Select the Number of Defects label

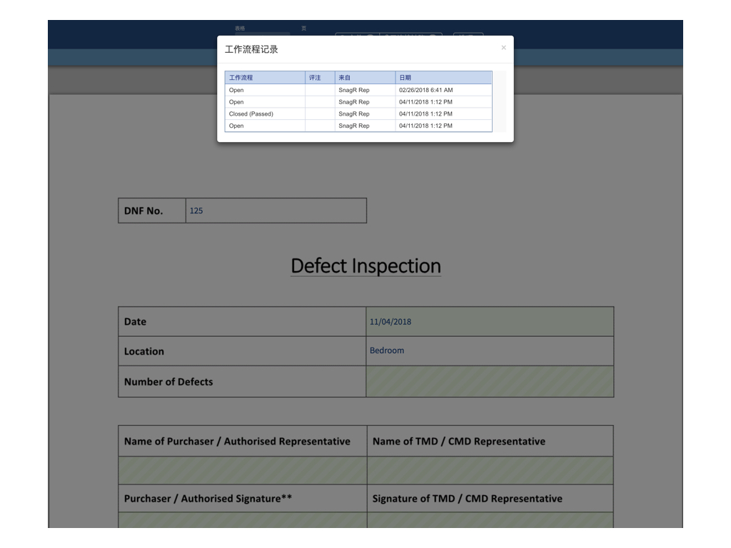[168, 382]
